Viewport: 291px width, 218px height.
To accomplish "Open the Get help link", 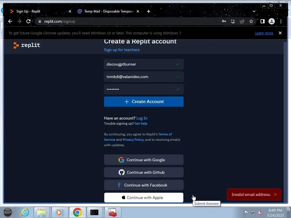I will coord(141,123).
